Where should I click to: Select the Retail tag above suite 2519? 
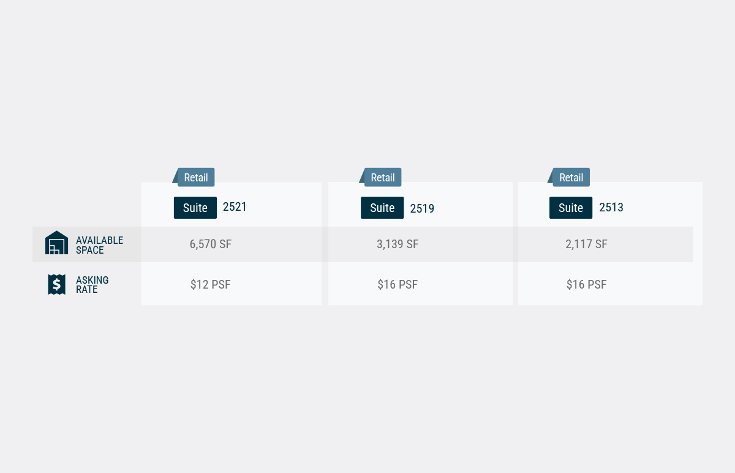tap(383, 177)
